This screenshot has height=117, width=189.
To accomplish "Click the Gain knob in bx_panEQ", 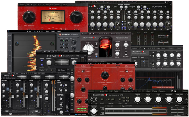I will click(74, 42).
